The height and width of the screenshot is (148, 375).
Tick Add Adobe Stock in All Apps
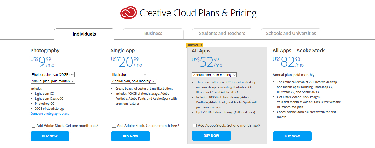(x=195, y=126)
